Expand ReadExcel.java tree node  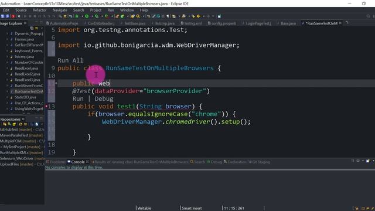pyautogui.click(x=7, y=69)
